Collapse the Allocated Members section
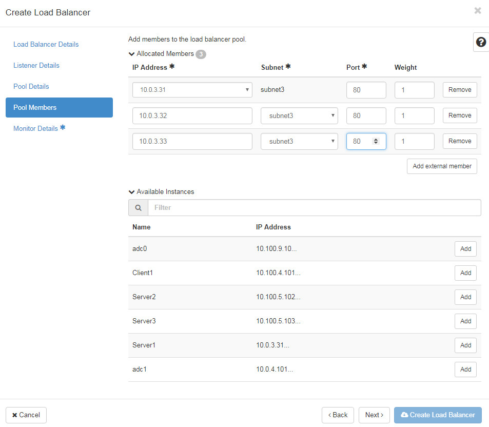Viewport: 489px width, 427px height. pyautogui.click(x=132, y=53)
